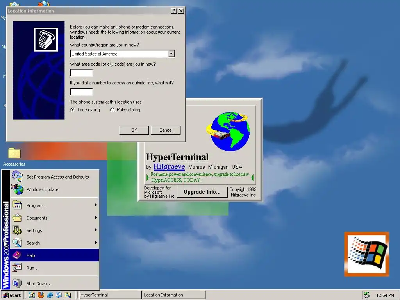Expand the Search submenu arrow
The image size is (400, 300).
(x=96, y=243)
